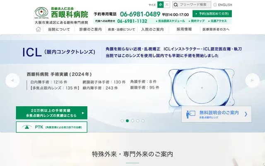This screenshot has width=265, height=166.
Task: Click 眼瞼手術:95件 text
Action: coord(145,88)
